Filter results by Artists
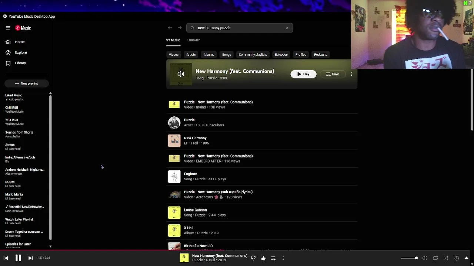Screen dimensions: 474x266 pos(191,55)
